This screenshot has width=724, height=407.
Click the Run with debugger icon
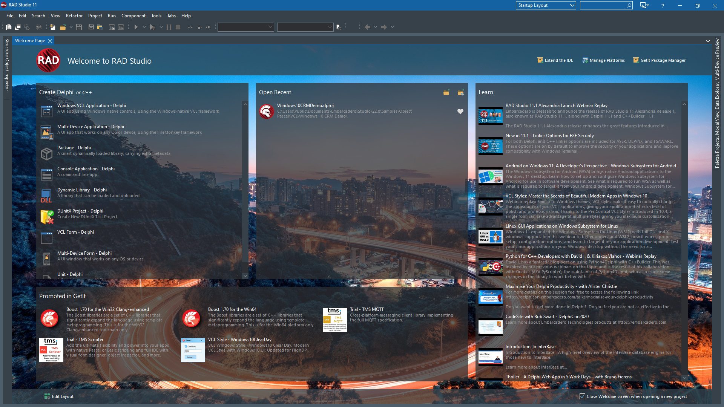[x=152, y=27]
